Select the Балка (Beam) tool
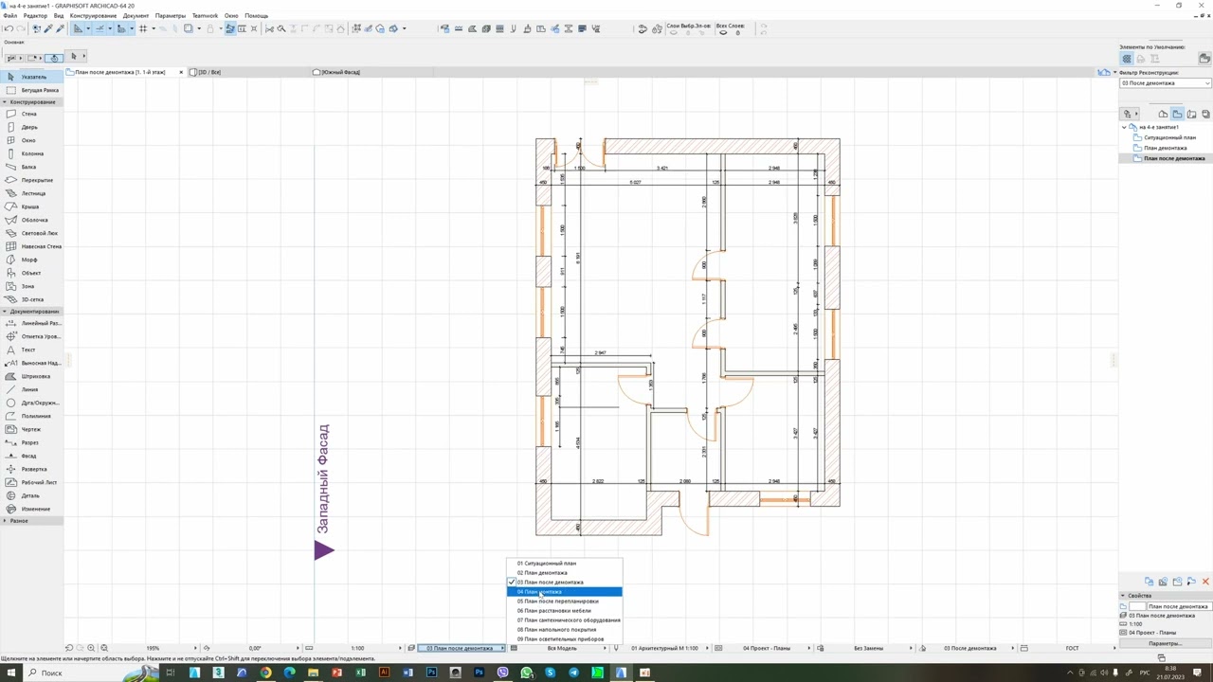 [28, 167]
